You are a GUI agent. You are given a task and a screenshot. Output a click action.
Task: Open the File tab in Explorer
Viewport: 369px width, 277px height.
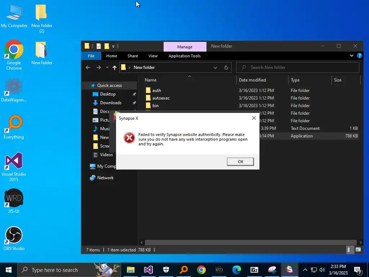click(91, 56)
